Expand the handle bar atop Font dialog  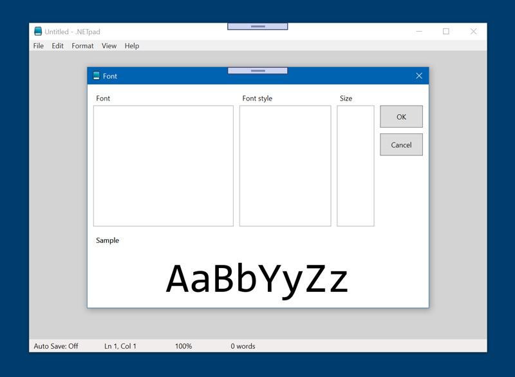pyautogui.click(x=257, y=70)
